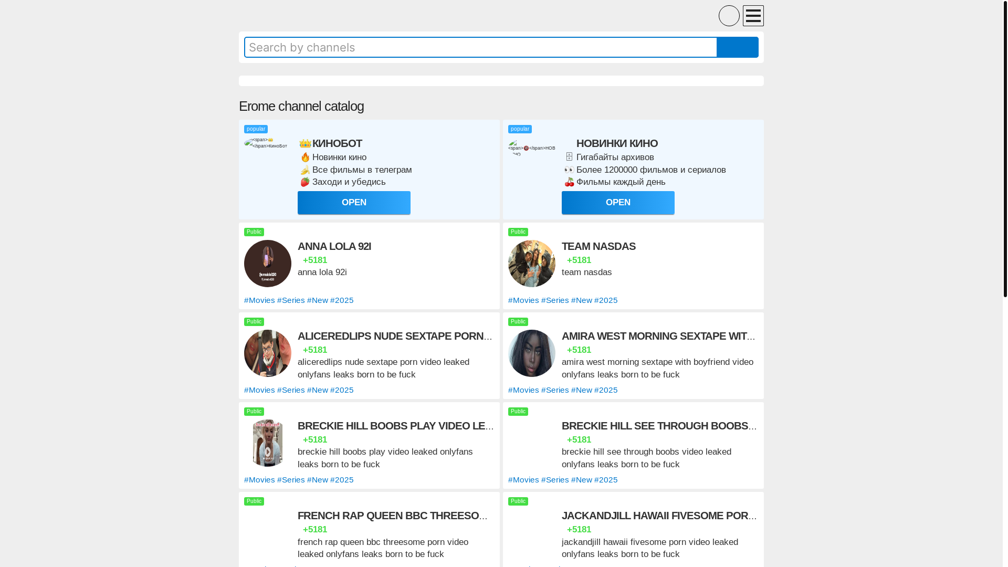Select #Movies tag under Team Nasdas

[523, 300]
